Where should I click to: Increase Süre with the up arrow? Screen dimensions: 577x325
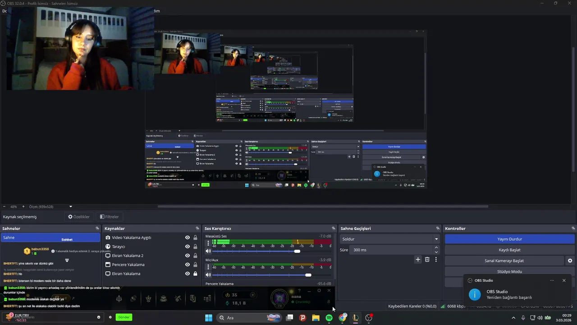(436, 247)
